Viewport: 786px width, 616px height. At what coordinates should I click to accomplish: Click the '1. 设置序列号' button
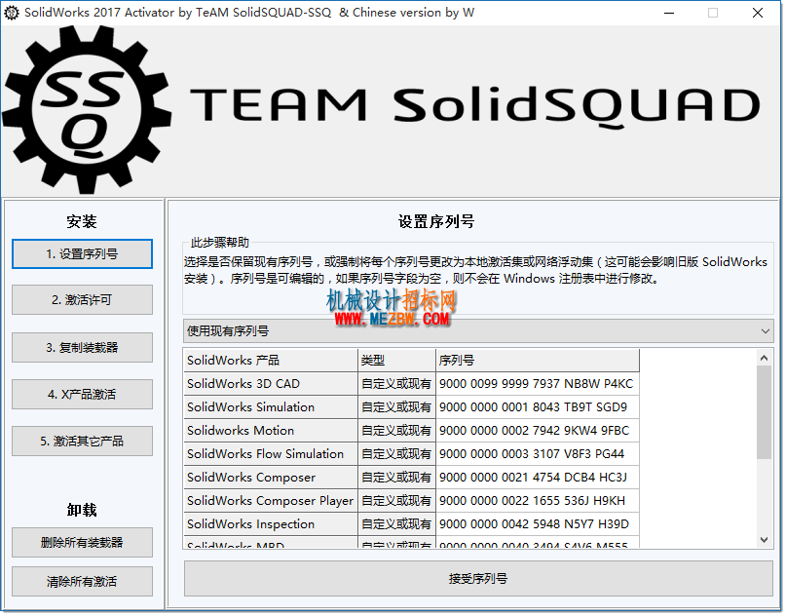click(82, 254)
